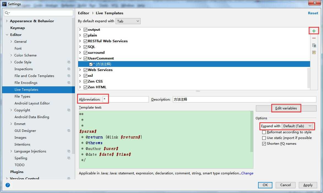The width and height of the screenshot is (323, 193).
Task: Toggle the SQL template group checkbox
Action: [86, 47]
